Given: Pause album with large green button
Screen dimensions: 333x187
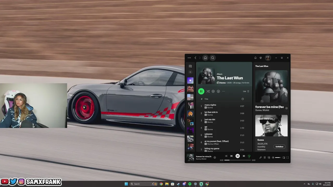Looking at the screenshot, I should click(x=201, y=91).
